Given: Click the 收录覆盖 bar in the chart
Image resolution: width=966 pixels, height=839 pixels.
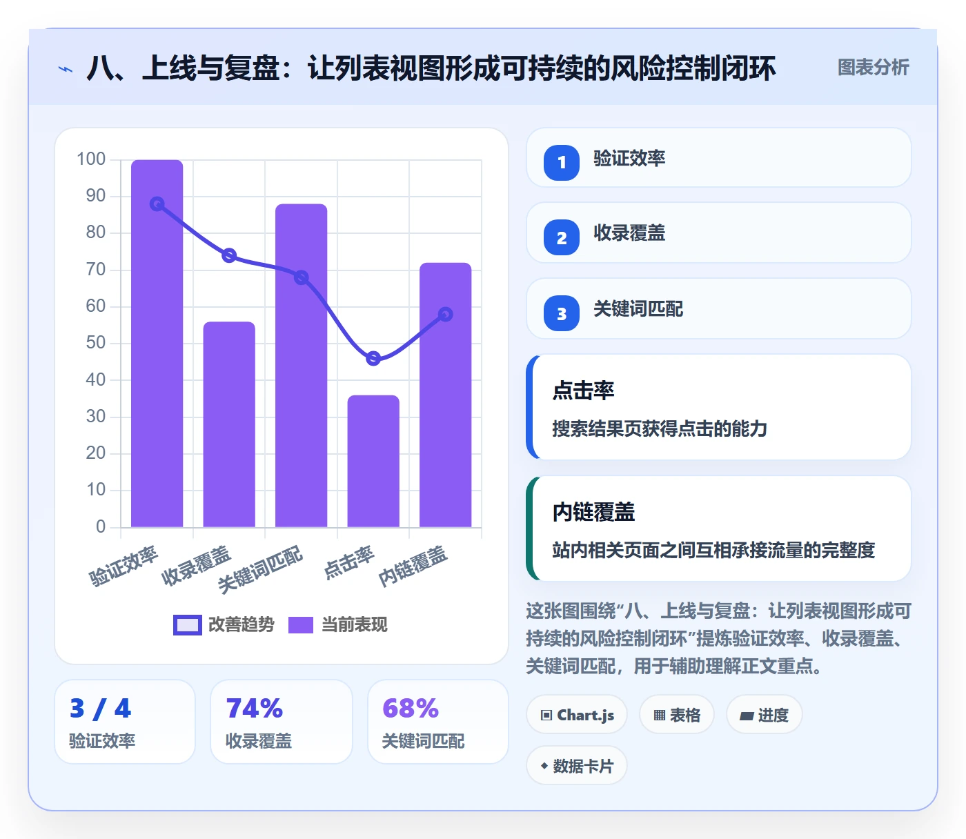Looking at the screenshot, I should pyautogui.click(x=229, y=424).
